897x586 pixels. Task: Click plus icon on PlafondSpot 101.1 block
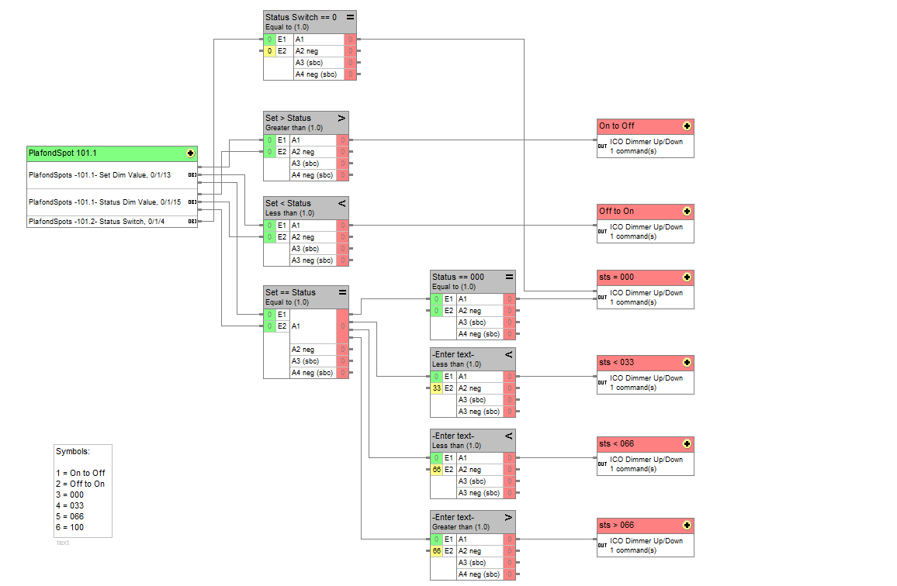[x=190, y=153]
